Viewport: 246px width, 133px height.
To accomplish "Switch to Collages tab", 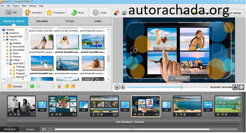I will click(42, 21).
